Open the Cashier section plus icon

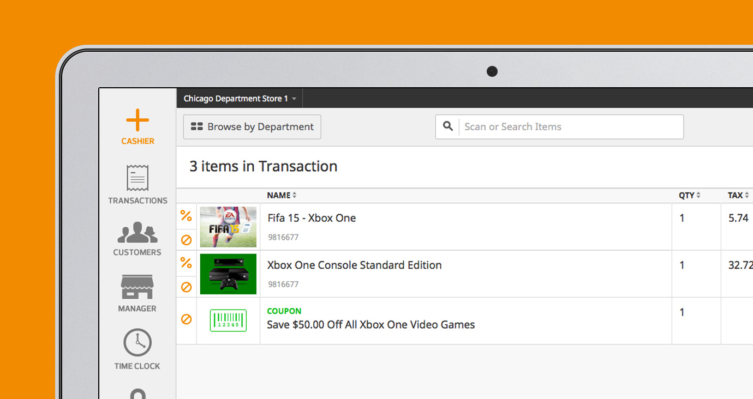click(x=138, y=120)
